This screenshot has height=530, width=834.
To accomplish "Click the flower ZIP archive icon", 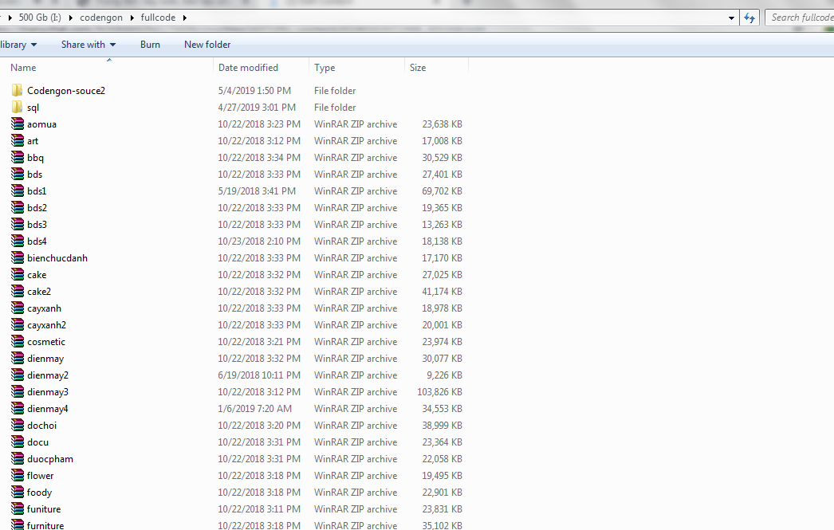I will point(18,476).
